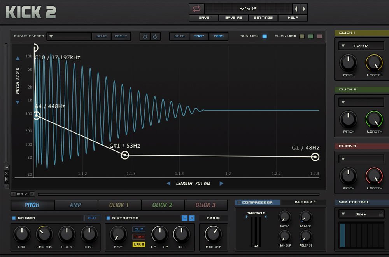Switch to the Click 2 tab
389x257 pixels.
coord(163,205)
